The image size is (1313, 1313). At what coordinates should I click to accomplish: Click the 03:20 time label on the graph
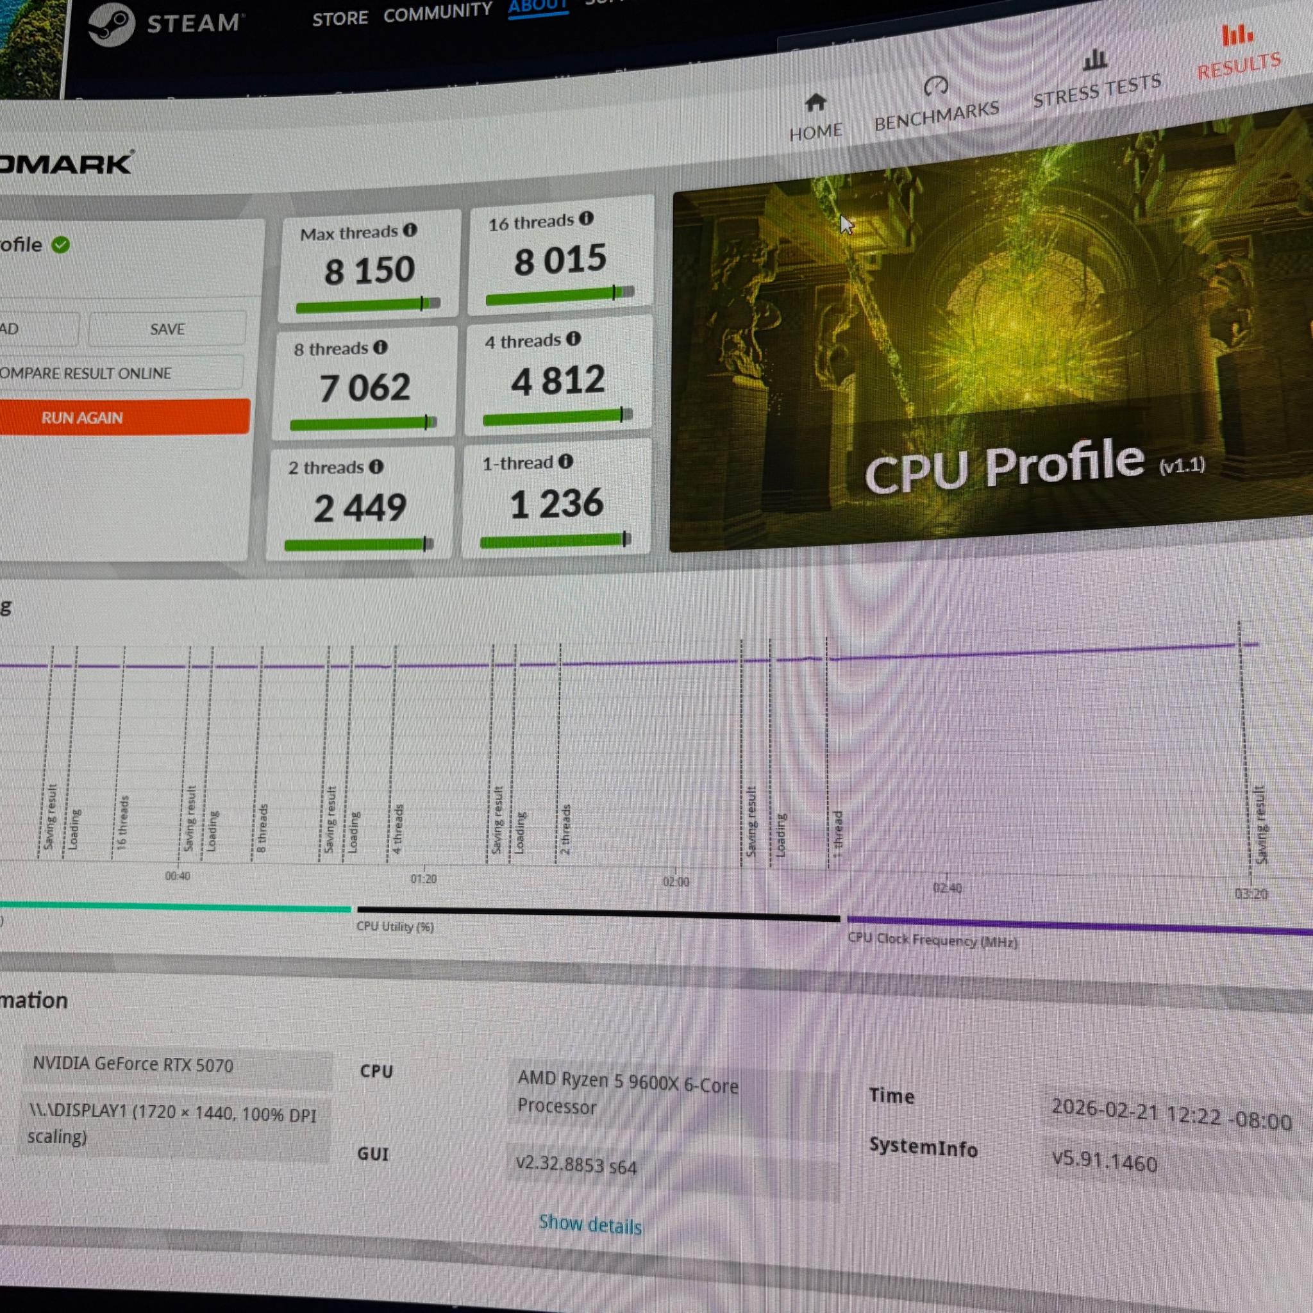1251,894
